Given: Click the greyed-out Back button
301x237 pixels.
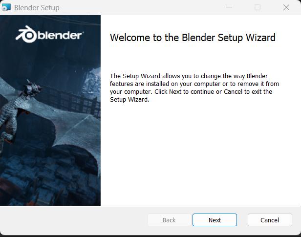Looking at the screenshot, I should (169, 220).
